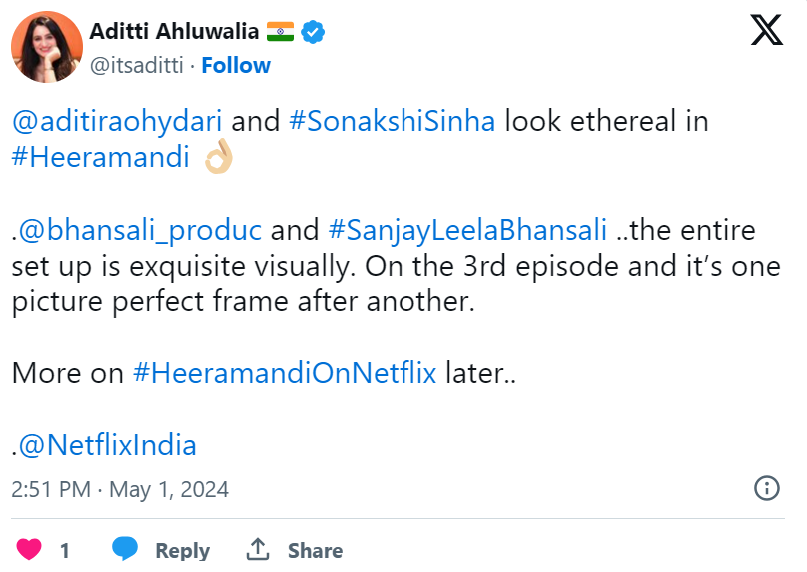Open the tweet info icon

pyautogui.click(x=766, y=489)
